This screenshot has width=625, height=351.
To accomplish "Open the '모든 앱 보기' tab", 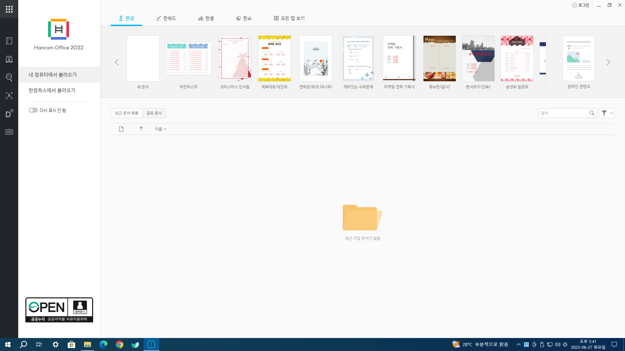I will point(289,19).
